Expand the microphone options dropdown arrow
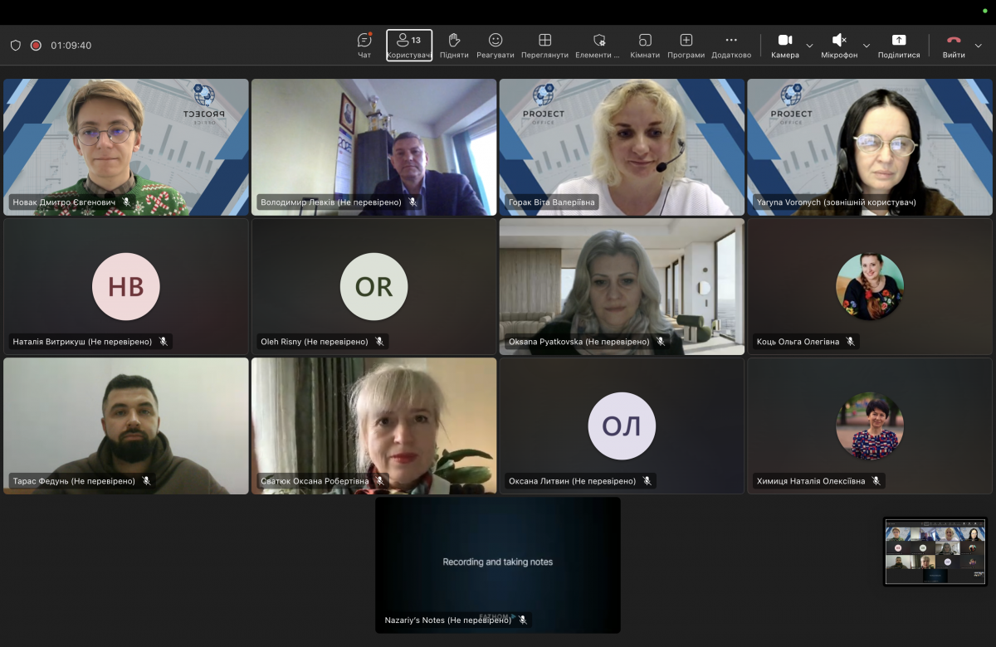 [x=867, y=46]
